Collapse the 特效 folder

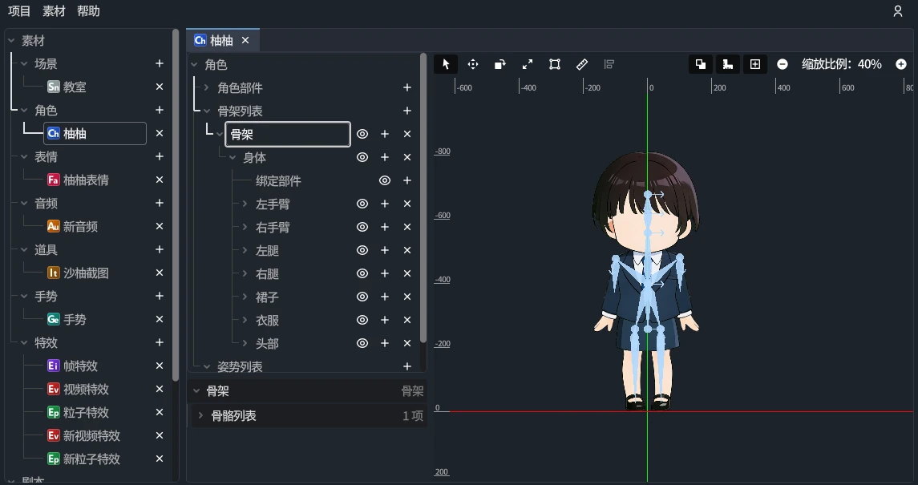coord(24,343)
